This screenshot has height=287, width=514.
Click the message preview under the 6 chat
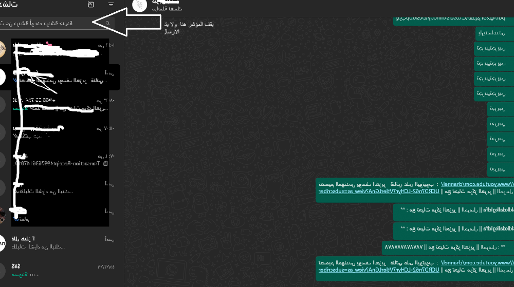click(38, 247)
